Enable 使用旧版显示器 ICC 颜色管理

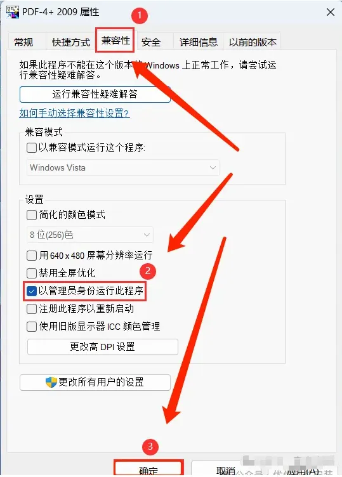32,327
